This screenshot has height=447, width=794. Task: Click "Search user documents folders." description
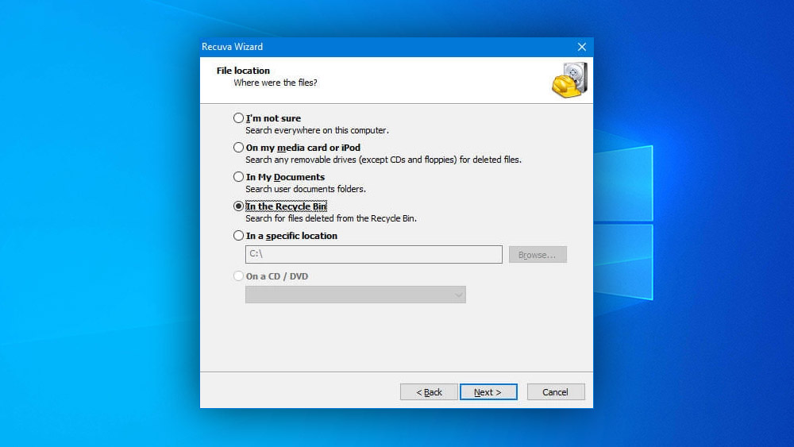tap(306, 189)
